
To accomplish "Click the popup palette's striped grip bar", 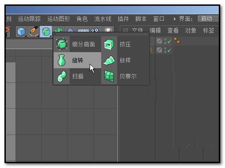I will coord(101,34).
